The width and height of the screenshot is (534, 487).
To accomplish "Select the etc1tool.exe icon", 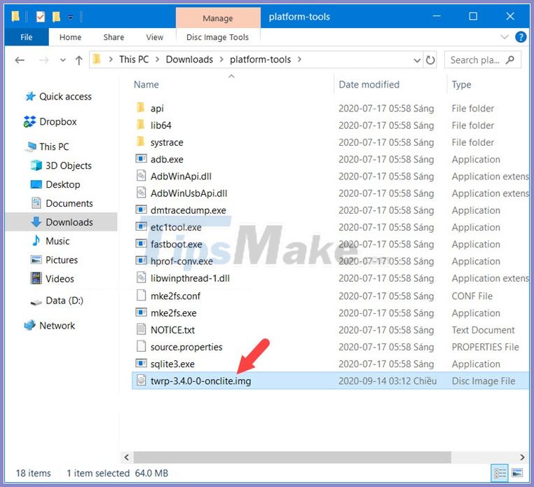I will click(x=141, y=226).
